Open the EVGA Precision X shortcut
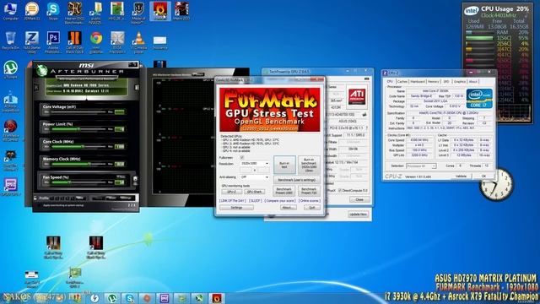Viewport: 540px width, 304px height. pyautogui.click(x=117, y=42)
